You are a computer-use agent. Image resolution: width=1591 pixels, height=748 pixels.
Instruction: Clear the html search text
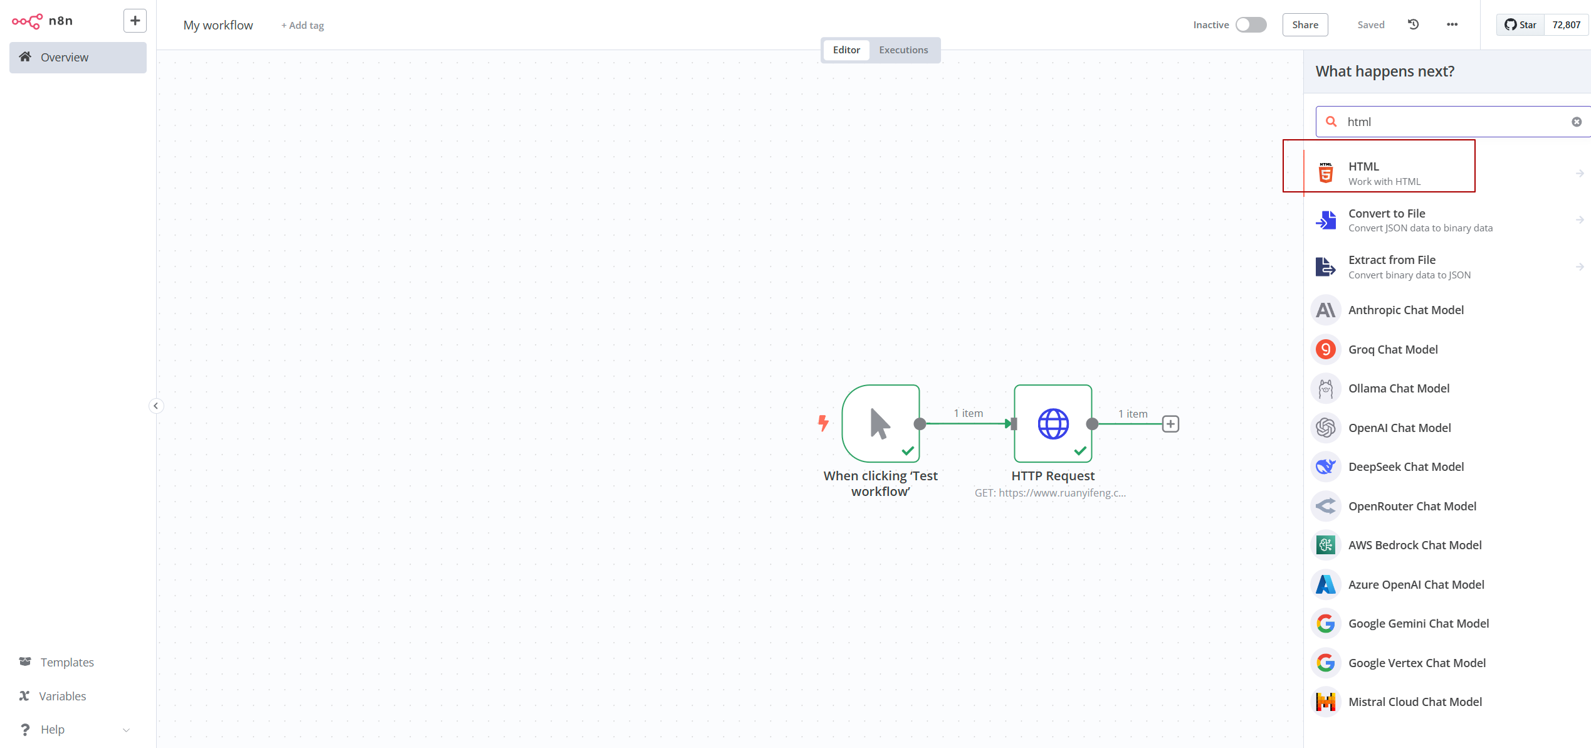[1576, 122]
